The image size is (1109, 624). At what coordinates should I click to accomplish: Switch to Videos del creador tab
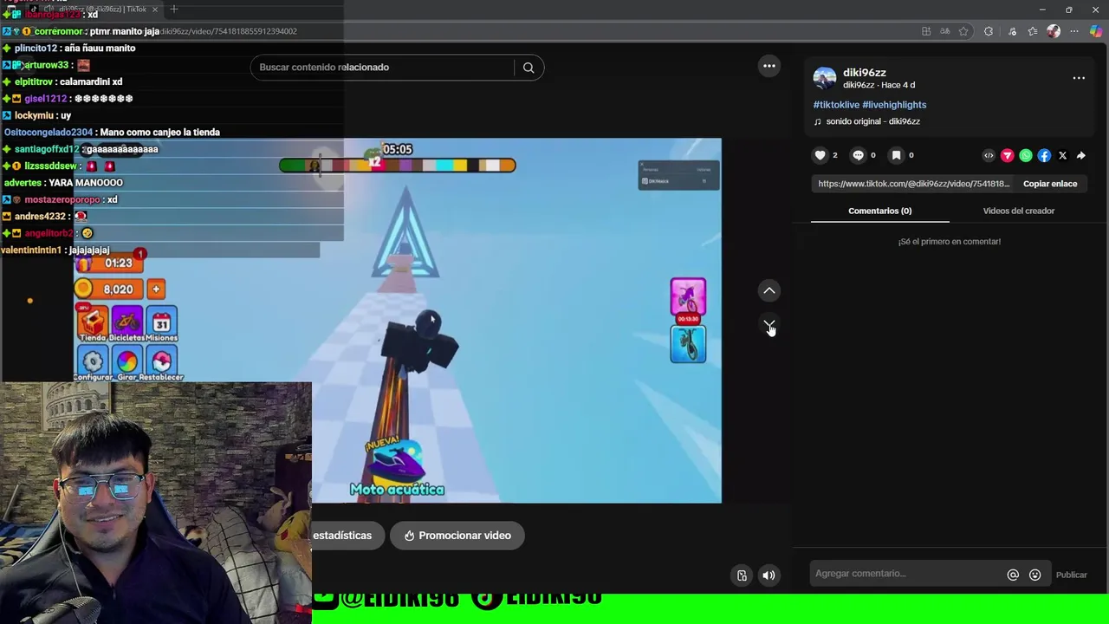point(1018,211)
